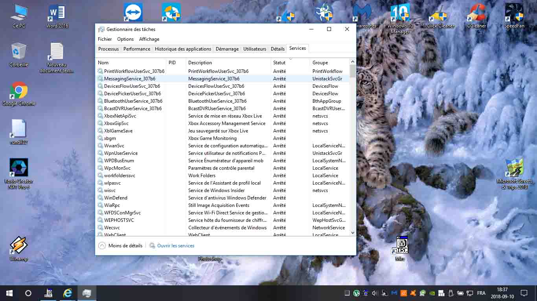Switch to the Utilisateurs tab
The image size is (537, 301).
pos(255,49)
